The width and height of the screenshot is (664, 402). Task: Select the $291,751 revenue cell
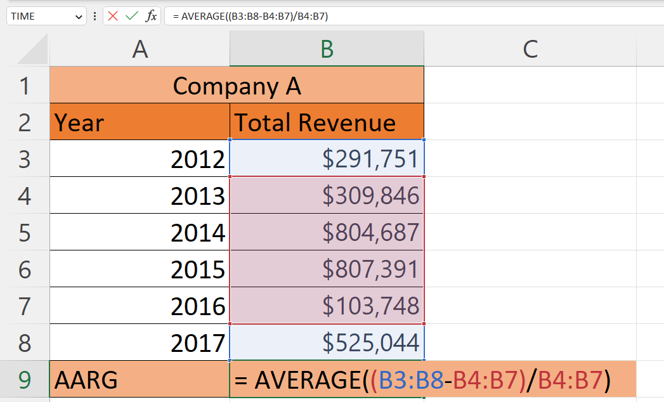[x=326, y=159]
